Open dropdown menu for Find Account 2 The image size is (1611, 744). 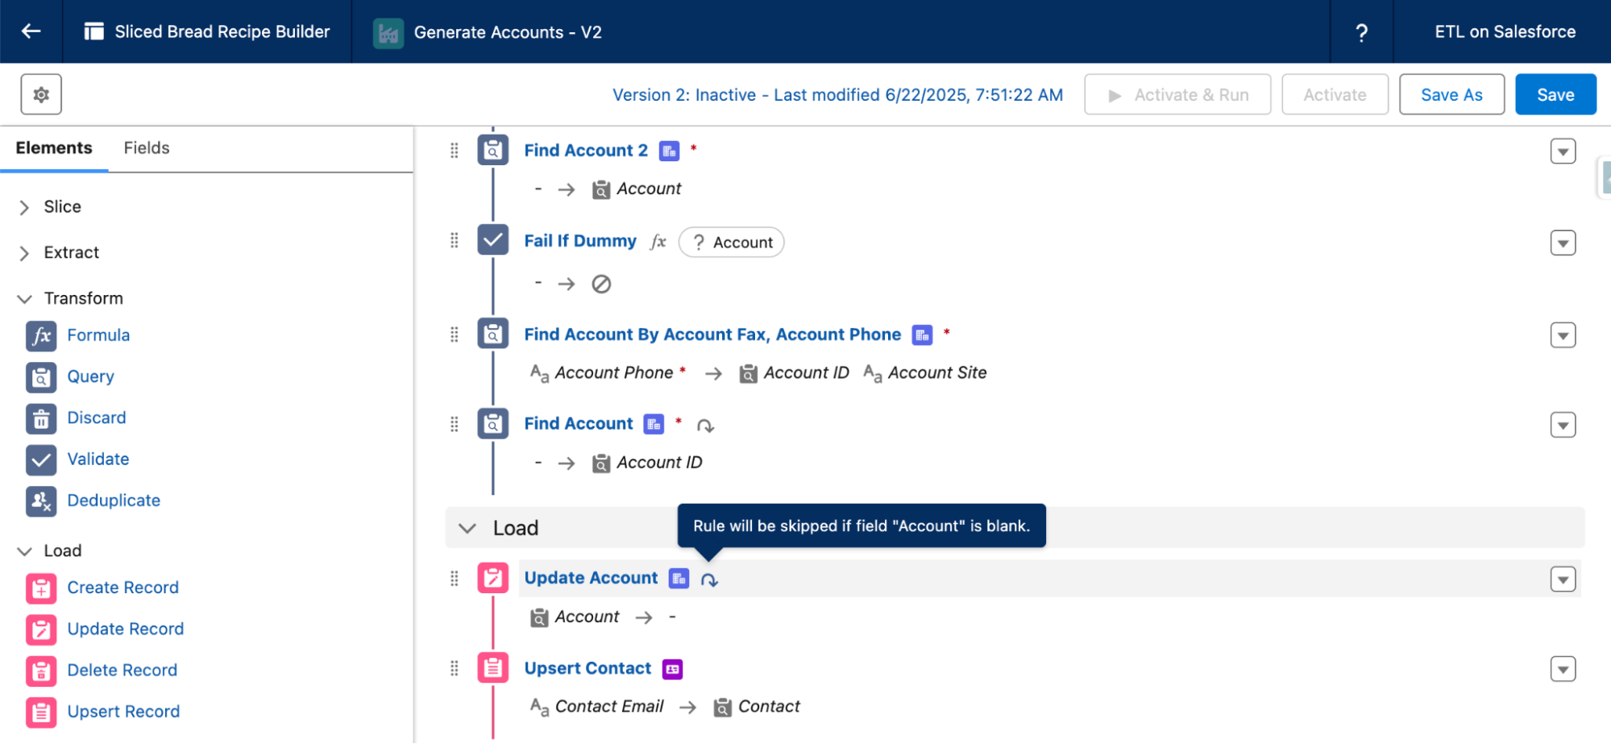1563,152
